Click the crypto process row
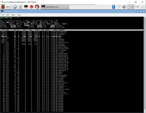The height and width of the screenshot is (113, 146). (72, 78)
